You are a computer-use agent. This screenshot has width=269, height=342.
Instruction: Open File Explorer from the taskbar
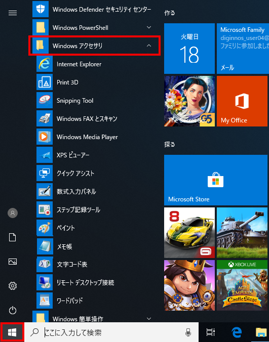pyautogui.click(x=262, y=332)
